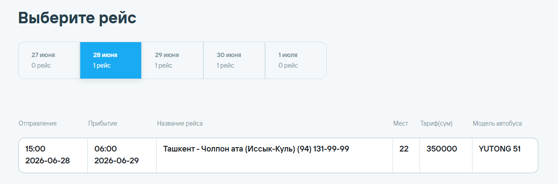Click the Прибытие column header

coord(103,124)
